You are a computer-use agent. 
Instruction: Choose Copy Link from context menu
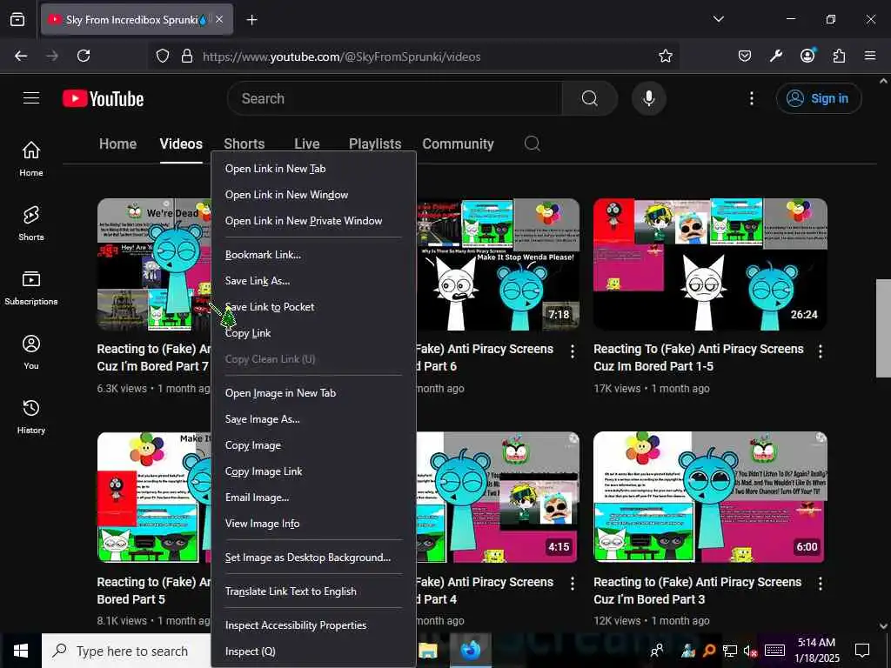click(313, 333)
